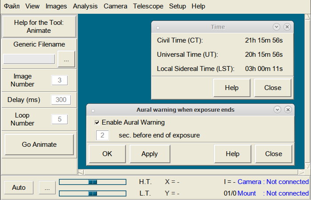Click Help for the Tool: Animate button
Viewport: 311px width, 200px height.
coord(39,27)
